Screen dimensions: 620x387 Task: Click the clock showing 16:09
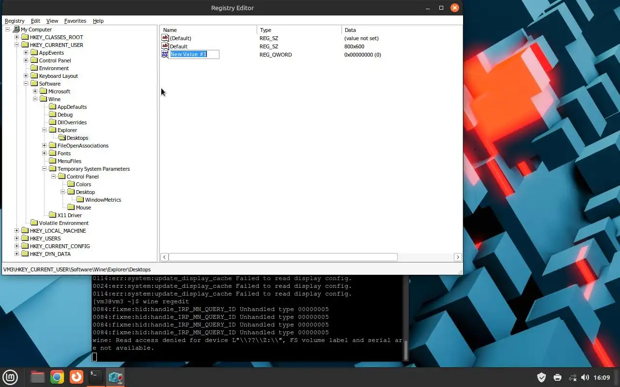pyautogui.click(x=602, y=377)
